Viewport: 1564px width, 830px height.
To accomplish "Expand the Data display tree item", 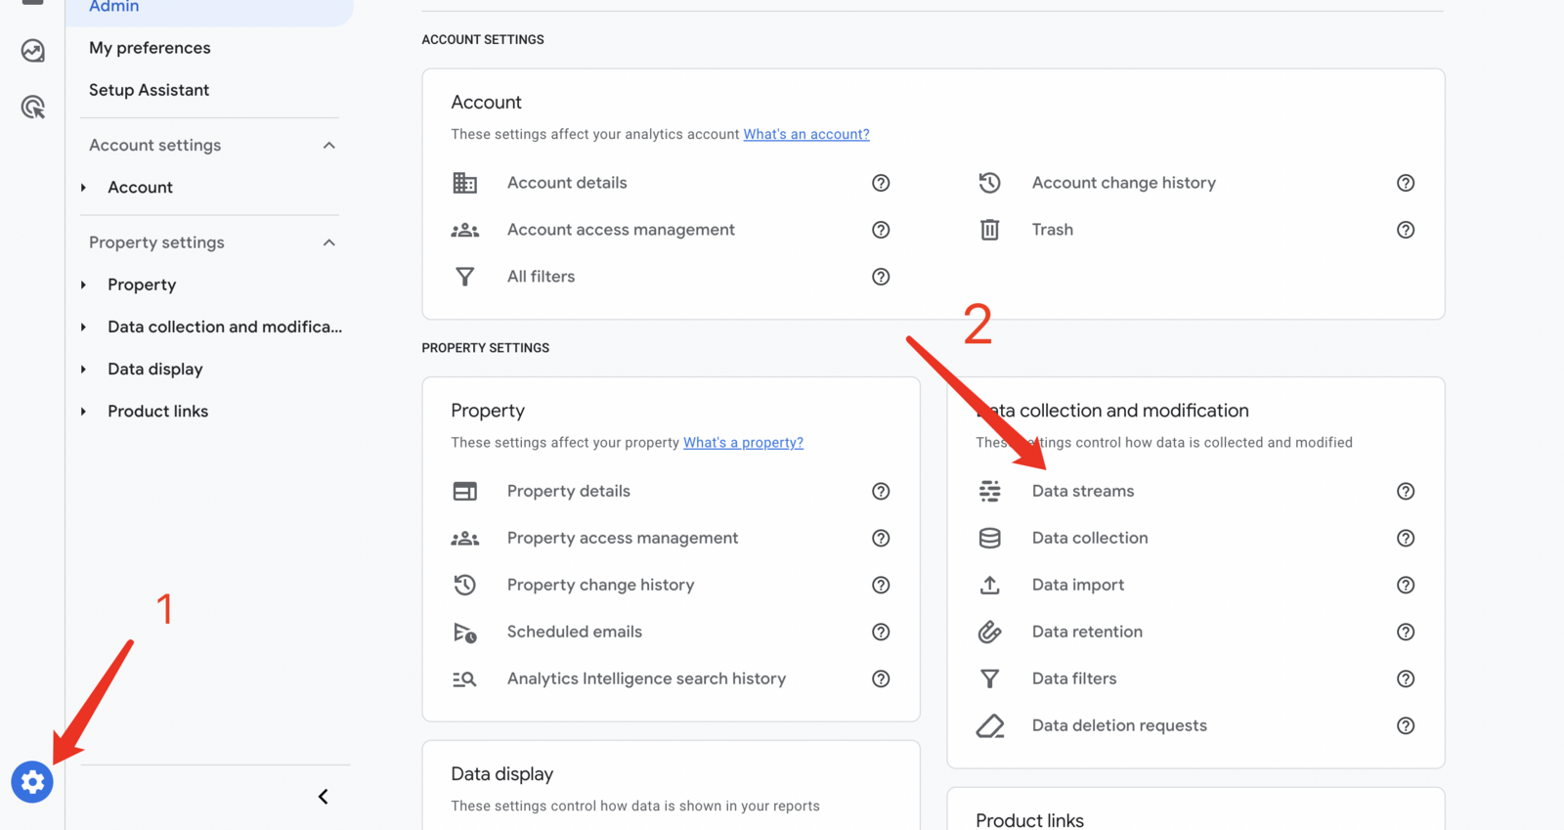I will (x=84, y=370).
